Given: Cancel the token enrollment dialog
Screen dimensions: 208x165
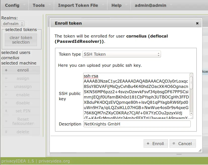Looking at the screenshot, I should [x=182, y=144].
